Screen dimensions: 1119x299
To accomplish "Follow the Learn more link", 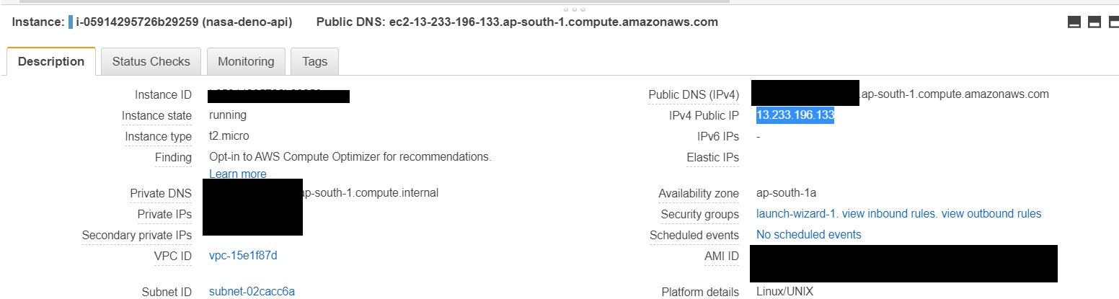I will point(238,174).
